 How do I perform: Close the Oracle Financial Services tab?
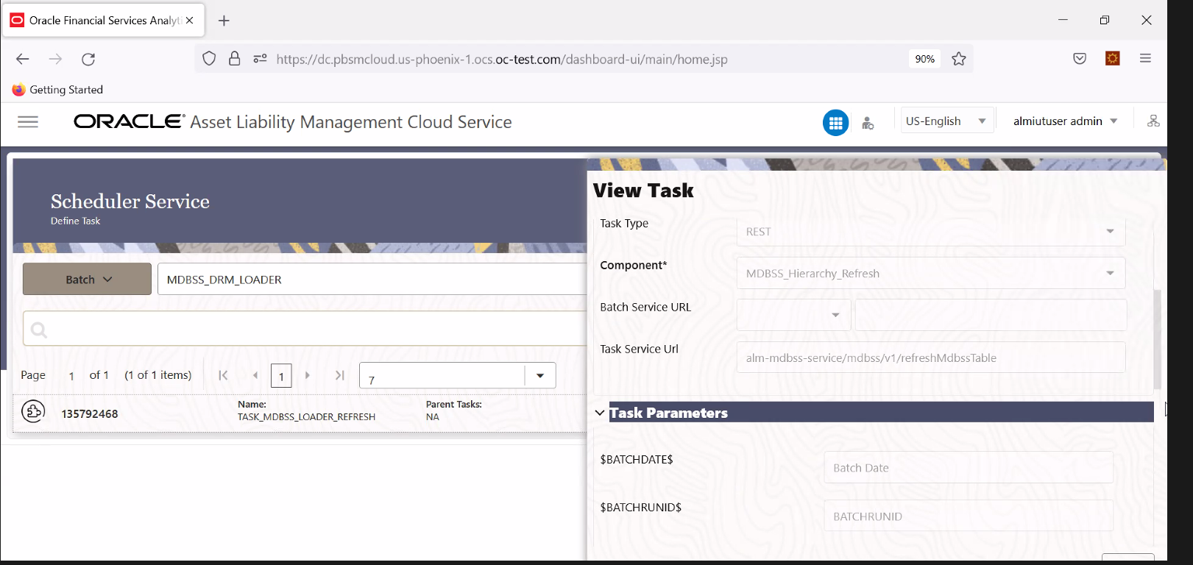click(x=190, y=21)
